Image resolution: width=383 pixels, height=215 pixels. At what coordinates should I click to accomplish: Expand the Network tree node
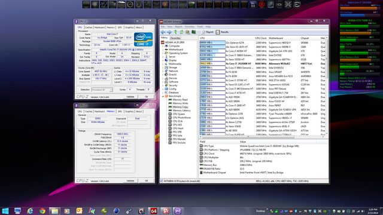163,71
